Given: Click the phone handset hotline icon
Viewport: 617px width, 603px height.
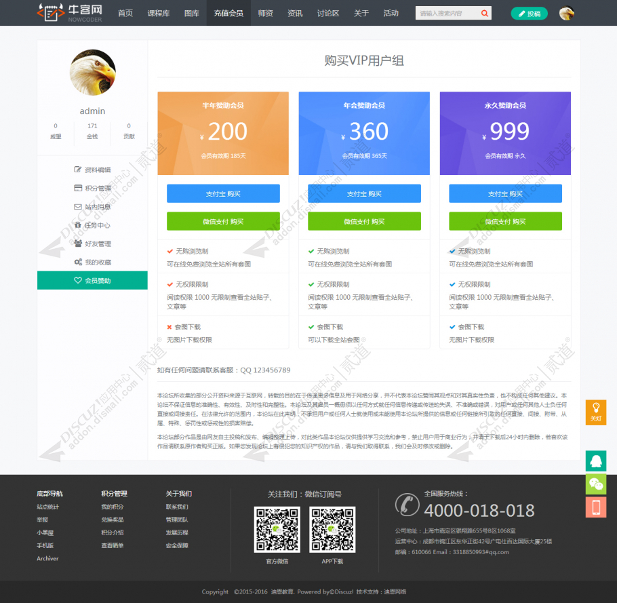Looking at the screenshot, I should [x=407, y=504].
